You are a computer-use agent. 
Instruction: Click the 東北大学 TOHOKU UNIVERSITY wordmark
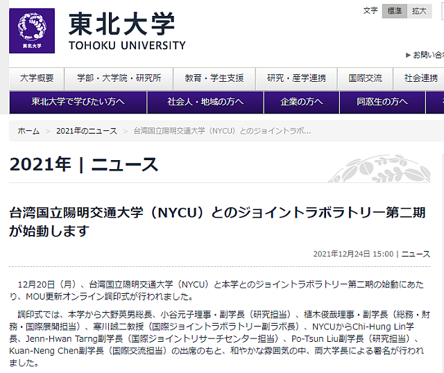pyautogui.click(x=127, y=31)
